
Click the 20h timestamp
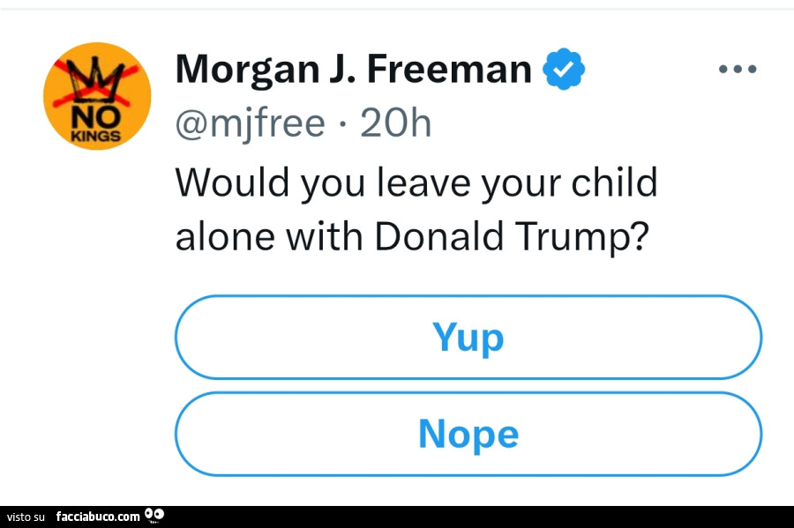(x=393, y=123)
